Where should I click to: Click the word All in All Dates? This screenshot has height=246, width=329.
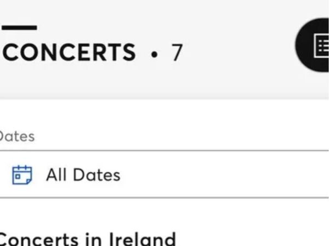pyautogui.click(x=56, y=175)
